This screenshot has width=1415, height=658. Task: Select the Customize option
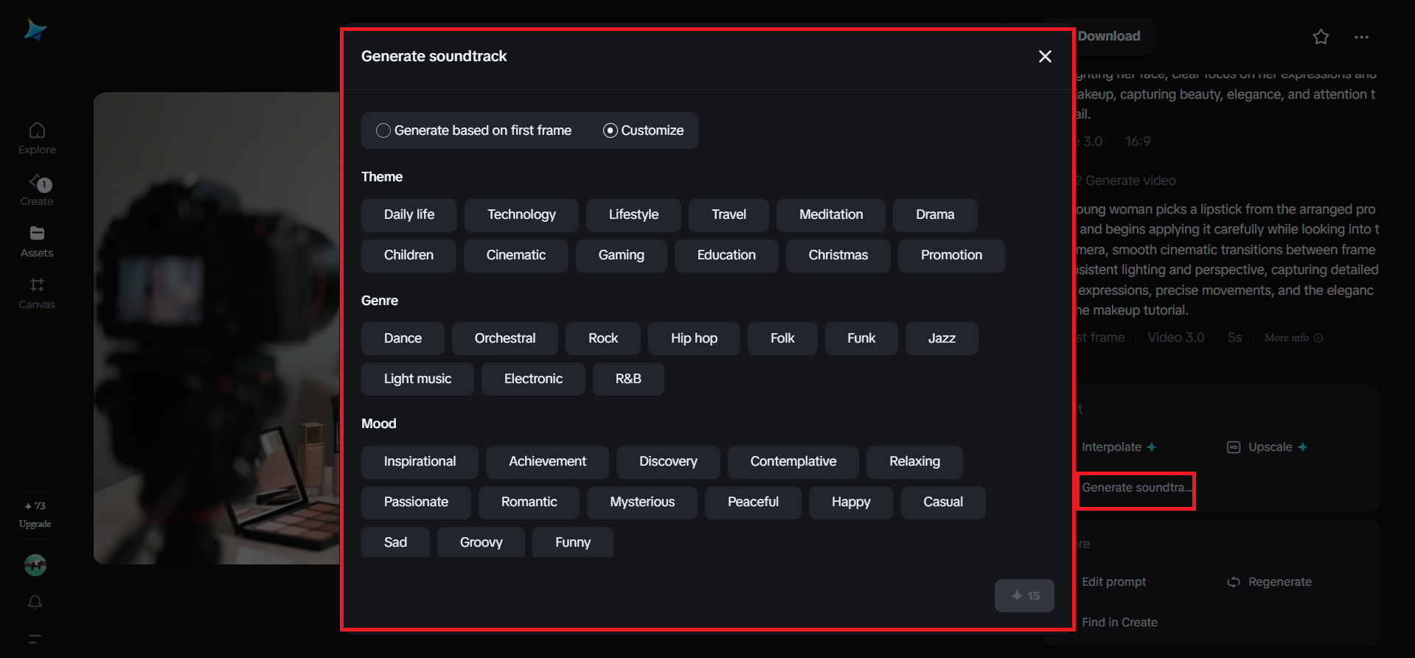coord(644,130)
